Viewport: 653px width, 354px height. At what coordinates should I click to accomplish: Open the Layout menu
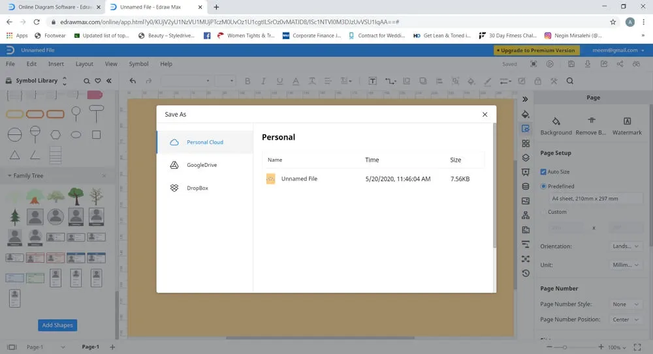point(84,64)
